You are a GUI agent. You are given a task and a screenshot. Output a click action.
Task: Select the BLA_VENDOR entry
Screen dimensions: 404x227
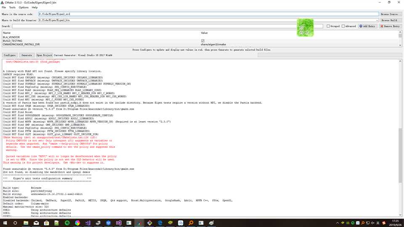pos(11,37)
